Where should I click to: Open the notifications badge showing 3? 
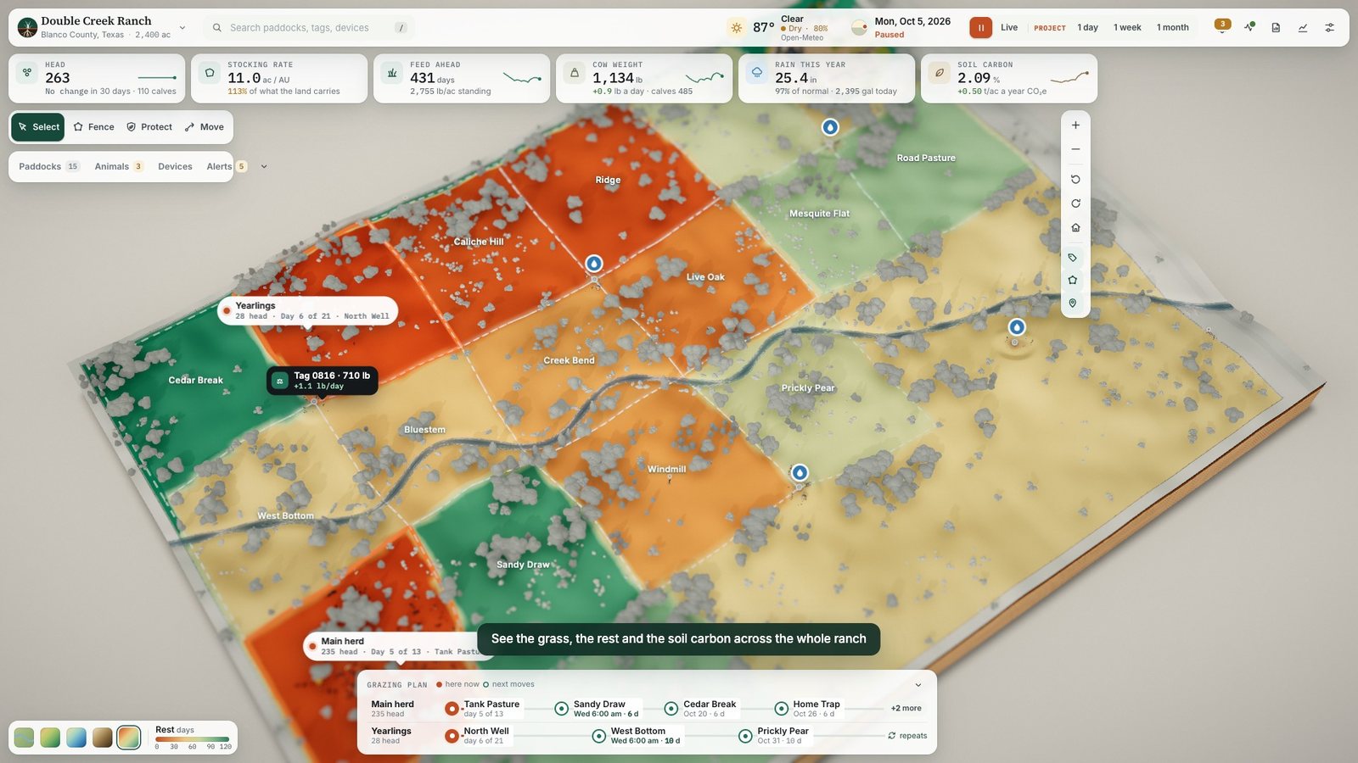tap(1222, 25)
